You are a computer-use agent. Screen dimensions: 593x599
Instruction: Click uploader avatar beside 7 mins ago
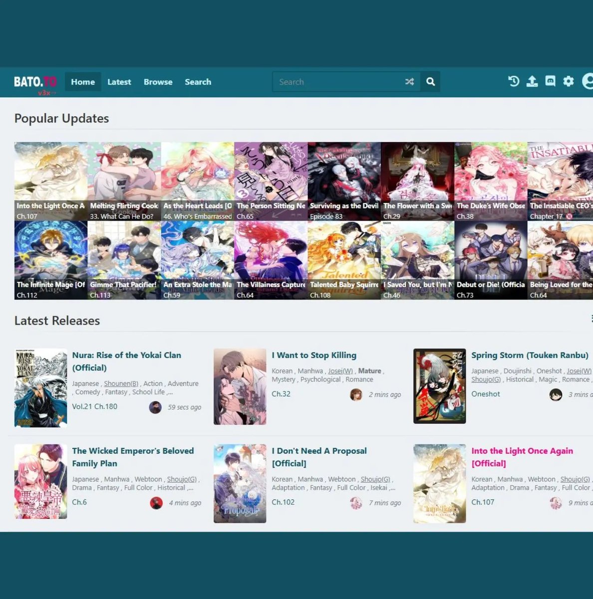click(356, 503)
